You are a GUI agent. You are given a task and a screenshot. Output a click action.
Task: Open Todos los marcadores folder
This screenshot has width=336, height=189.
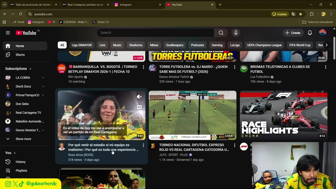tap(318, 22)
